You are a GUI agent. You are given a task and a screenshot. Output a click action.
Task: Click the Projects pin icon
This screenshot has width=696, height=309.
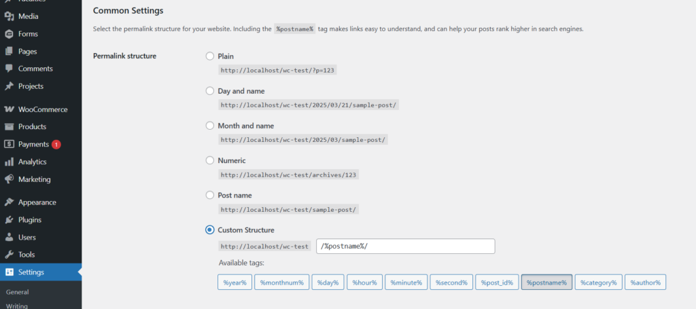[x=9, y=86]
